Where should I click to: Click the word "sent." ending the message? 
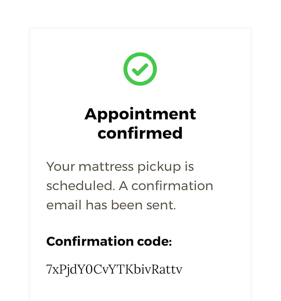(x=161, y=205)
